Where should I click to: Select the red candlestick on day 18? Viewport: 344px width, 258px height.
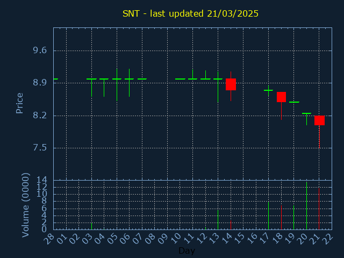click(281, 97)
